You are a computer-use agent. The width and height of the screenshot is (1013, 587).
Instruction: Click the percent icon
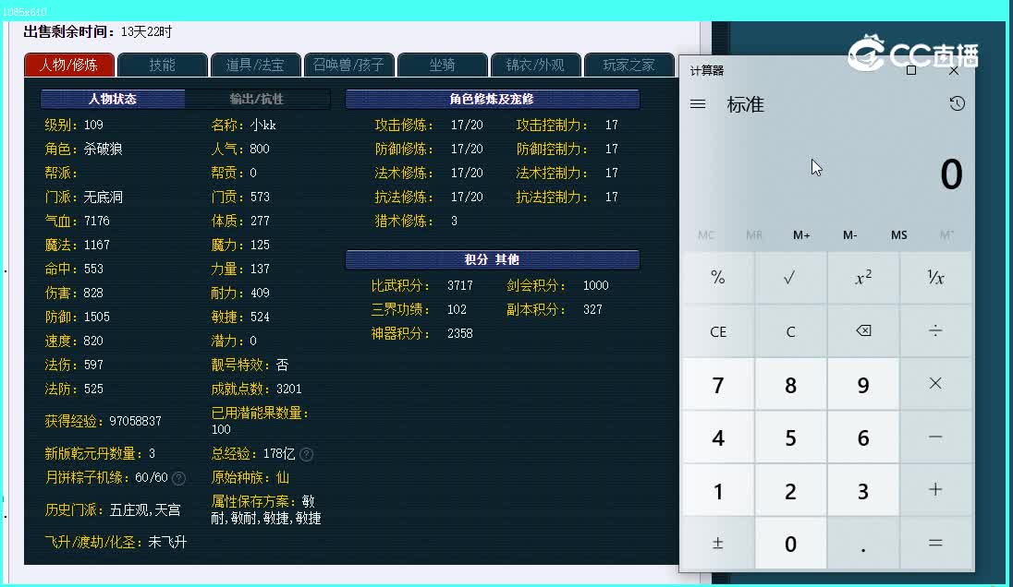tap(718, 279)
